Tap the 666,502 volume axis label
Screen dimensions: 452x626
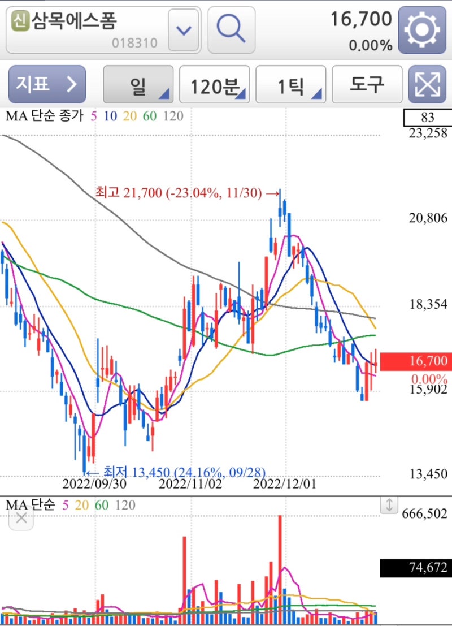click(x=424, y=514)
